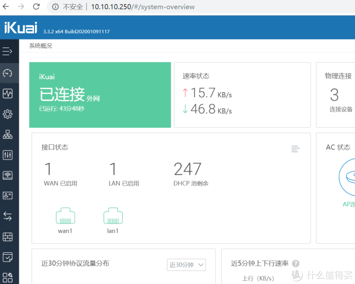The image size is (355, 284).
Task: Open network settings topology icon
Action: click(7, 134)
